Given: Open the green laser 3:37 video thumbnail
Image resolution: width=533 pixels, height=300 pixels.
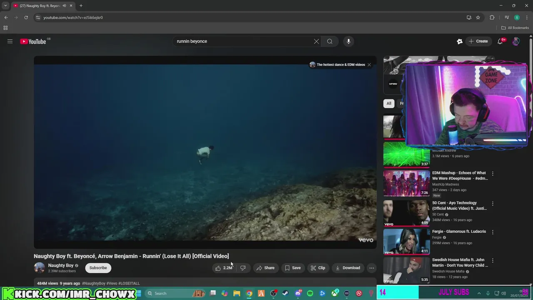Looking at the screenshot, I should [x=406, y=154].
